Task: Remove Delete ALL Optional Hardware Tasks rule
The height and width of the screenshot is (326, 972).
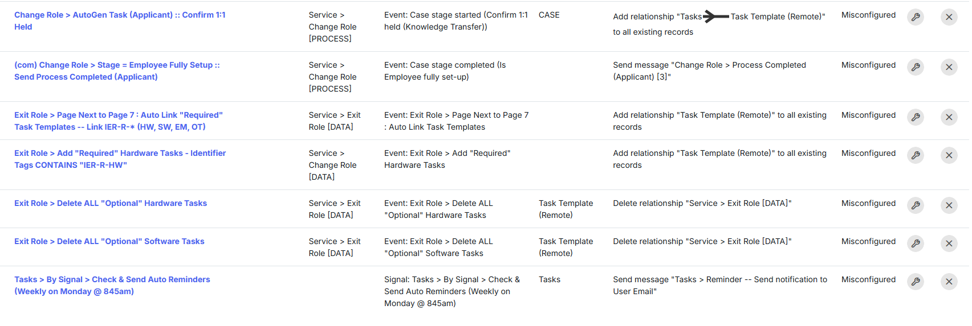Action: point(949,205)
